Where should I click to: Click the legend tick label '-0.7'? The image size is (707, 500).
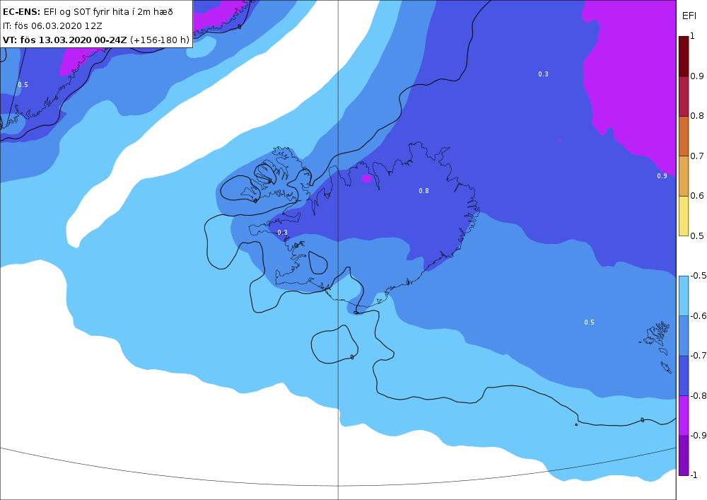pos(698,355)
